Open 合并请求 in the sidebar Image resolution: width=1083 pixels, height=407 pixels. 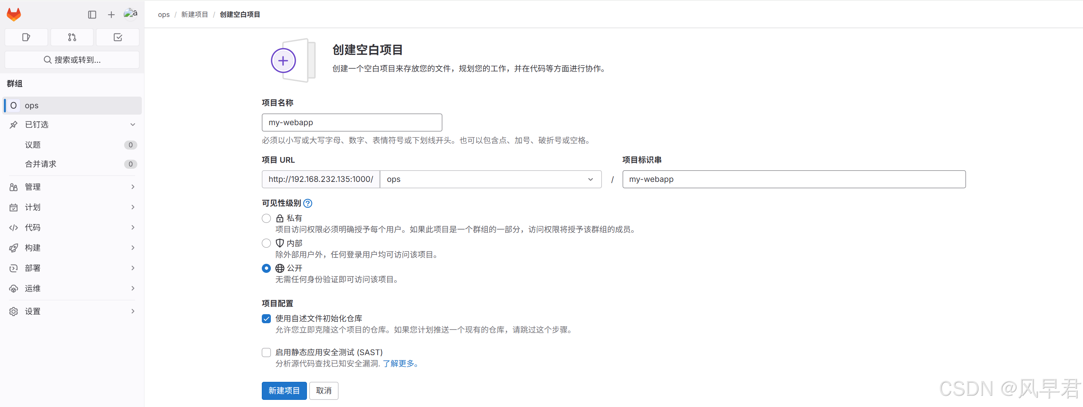pos(41,164)
